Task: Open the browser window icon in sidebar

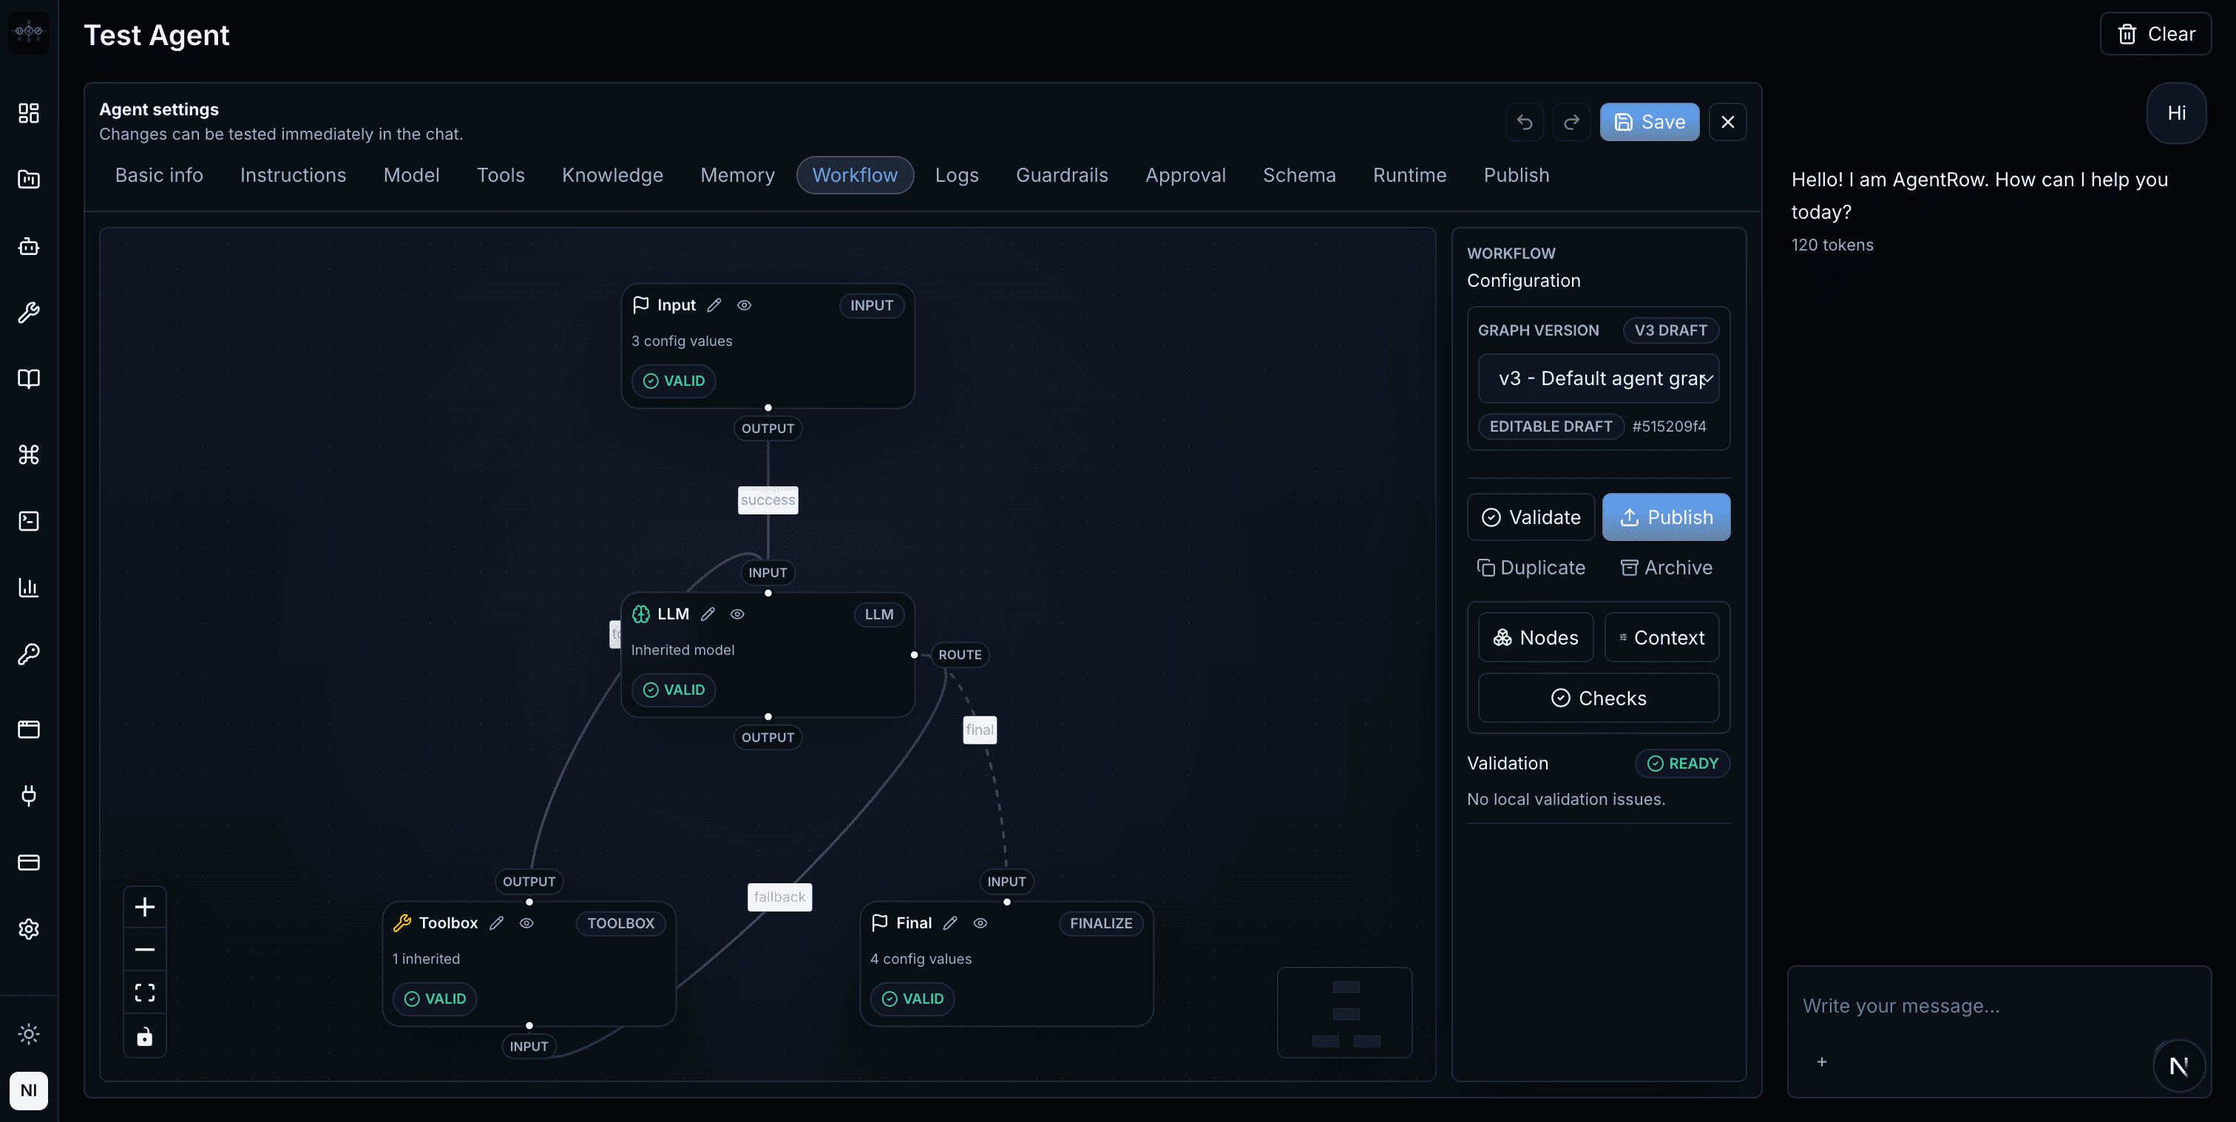Action: pyautogui.click(x=29, y=729)
